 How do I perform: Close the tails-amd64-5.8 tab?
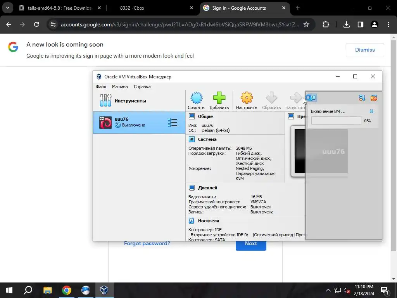(99, 8)
